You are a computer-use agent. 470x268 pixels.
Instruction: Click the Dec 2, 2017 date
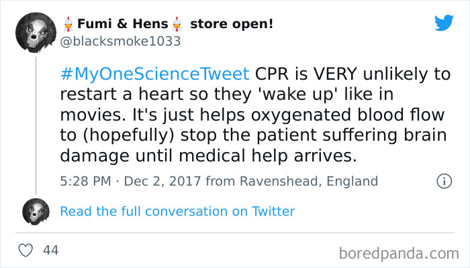coord(162,181)
